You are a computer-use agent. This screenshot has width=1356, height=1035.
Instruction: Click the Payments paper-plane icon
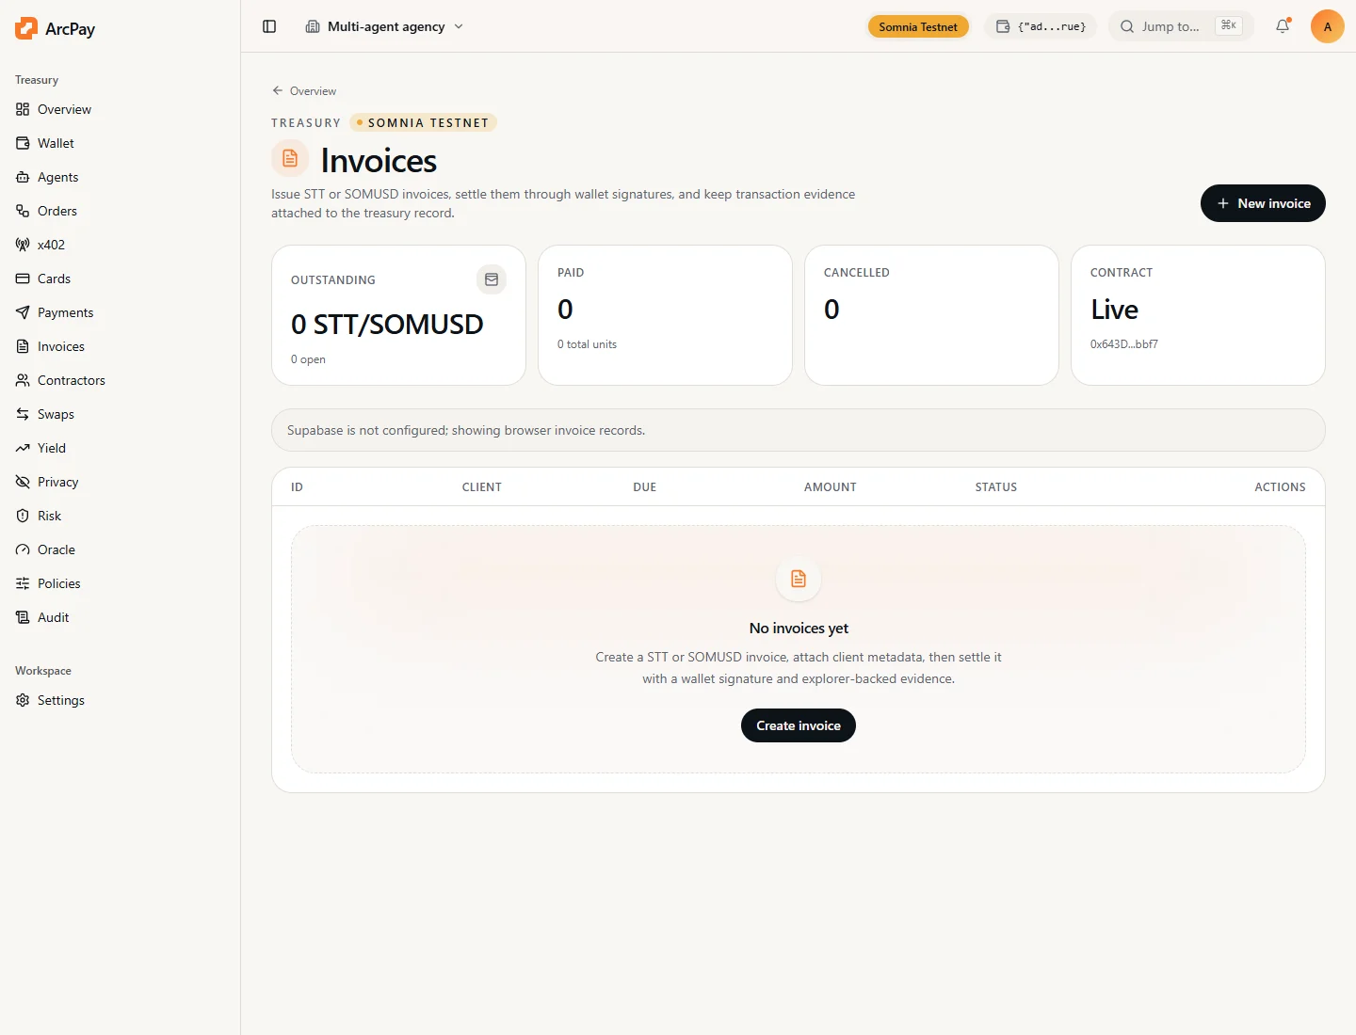coord(23,312)
